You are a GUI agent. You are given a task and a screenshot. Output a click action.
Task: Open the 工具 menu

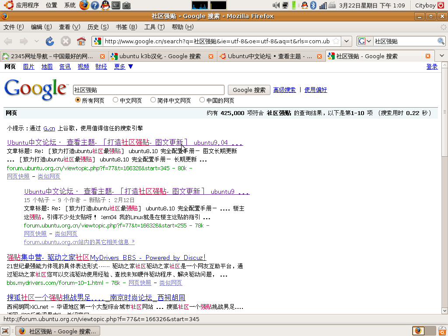154,27
